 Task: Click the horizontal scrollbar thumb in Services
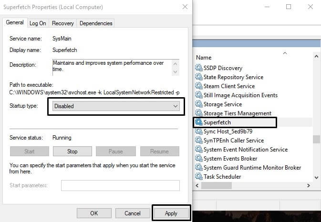coord(217,185)
